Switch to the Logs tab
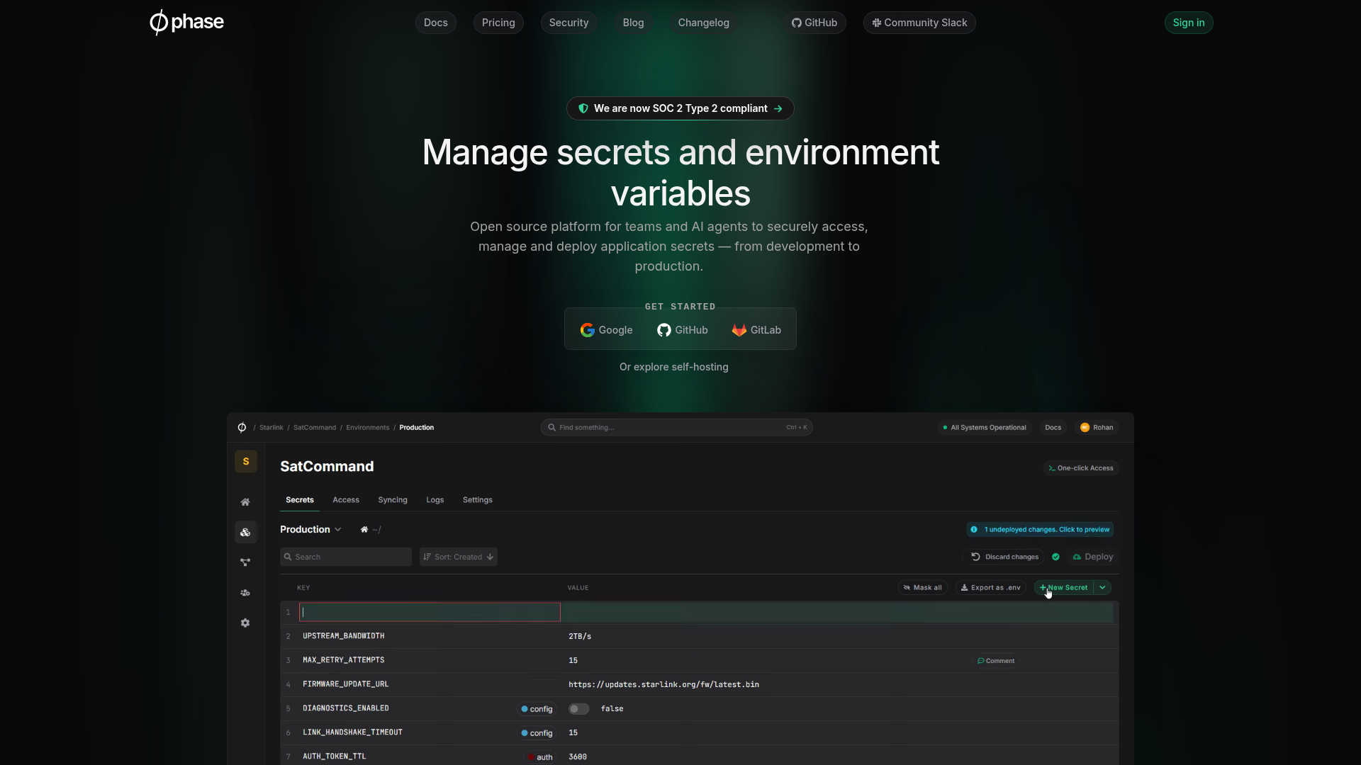 [x=435, y=500]
